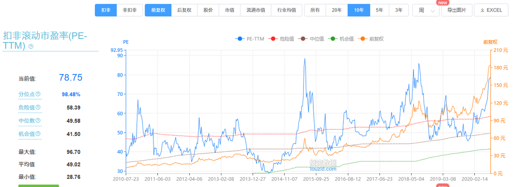The image size is (515, 187).
Task: Choose 3年 time range
Action: point(399,10)
